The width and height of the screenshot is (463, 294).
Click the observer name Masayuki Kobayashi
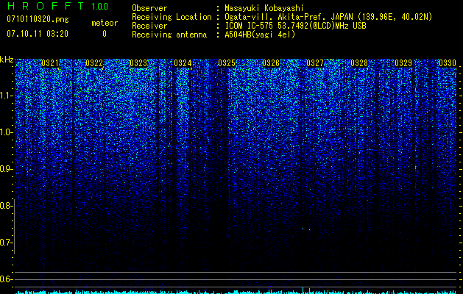click(264, 8)
